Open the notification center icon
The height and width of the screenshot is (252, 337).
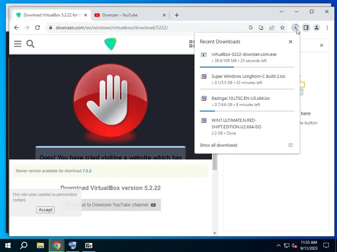(326, 245)
